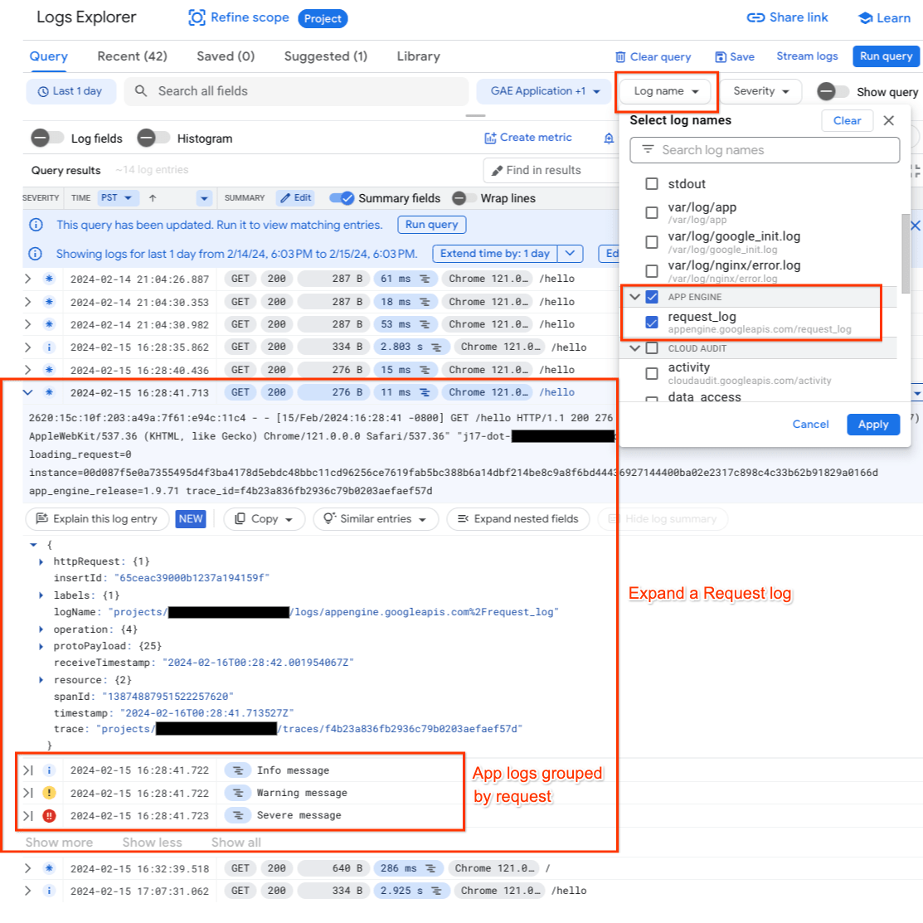Uncheck the APP ENGINE group checkbox

(652, 297)
